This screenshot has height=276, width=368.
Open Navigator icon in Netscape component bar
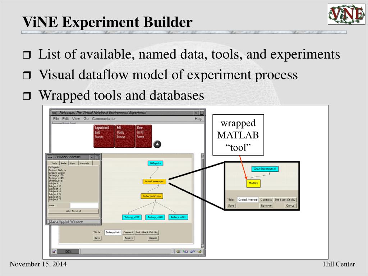(178, 251)
